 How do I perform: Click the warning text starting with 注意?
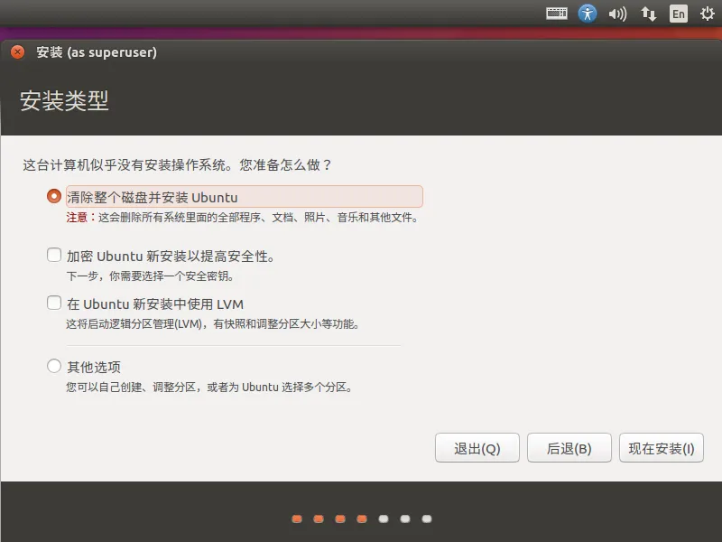point(242,218)
